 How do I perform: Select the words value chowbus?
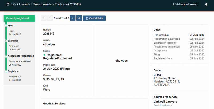[x=49, y=44]
